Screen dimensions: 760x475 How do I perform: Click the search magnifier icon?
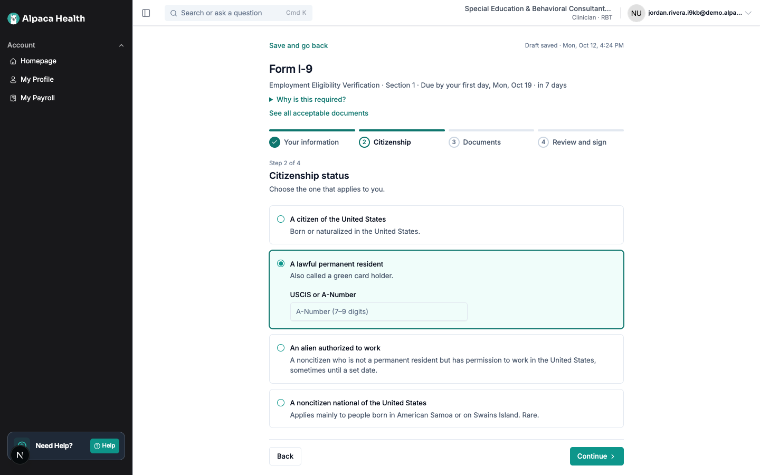pyautogui.click(x=174, y=13)
